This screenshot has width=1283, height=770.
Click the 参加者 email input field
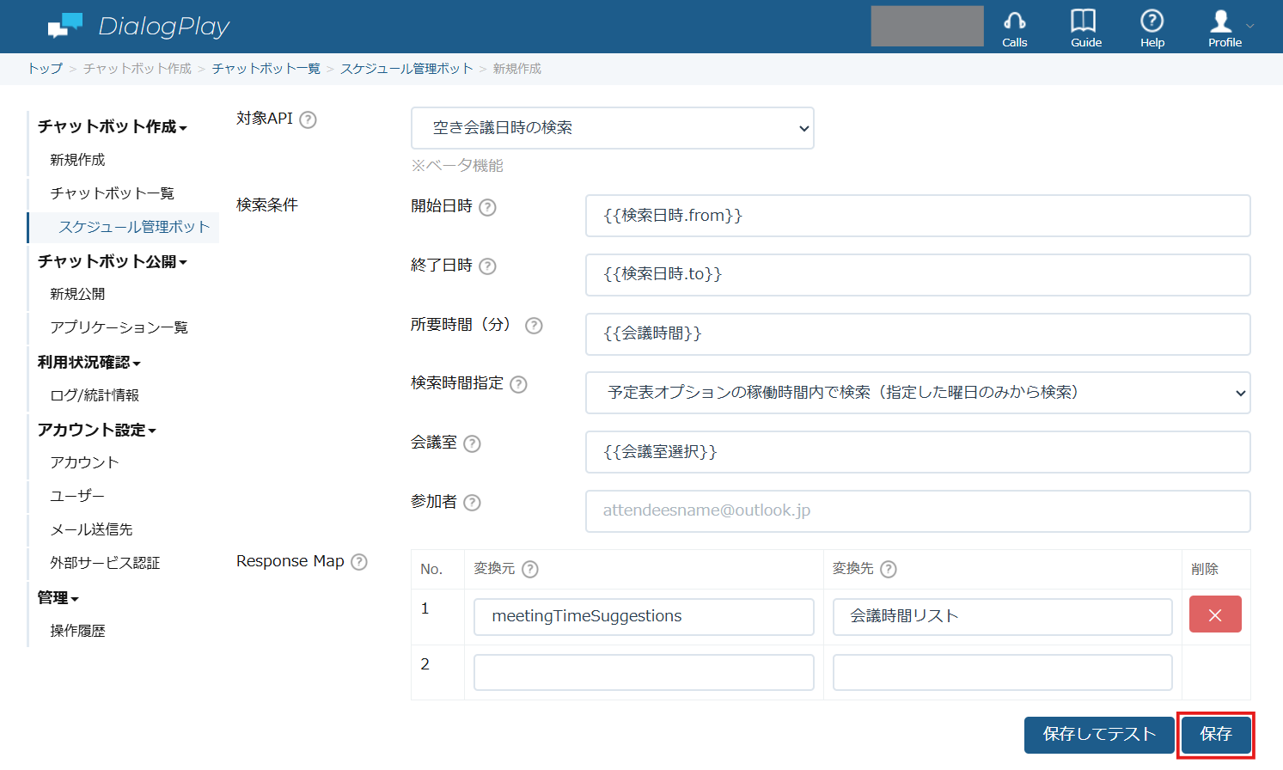pyautogui.click(x=918, y=511)
